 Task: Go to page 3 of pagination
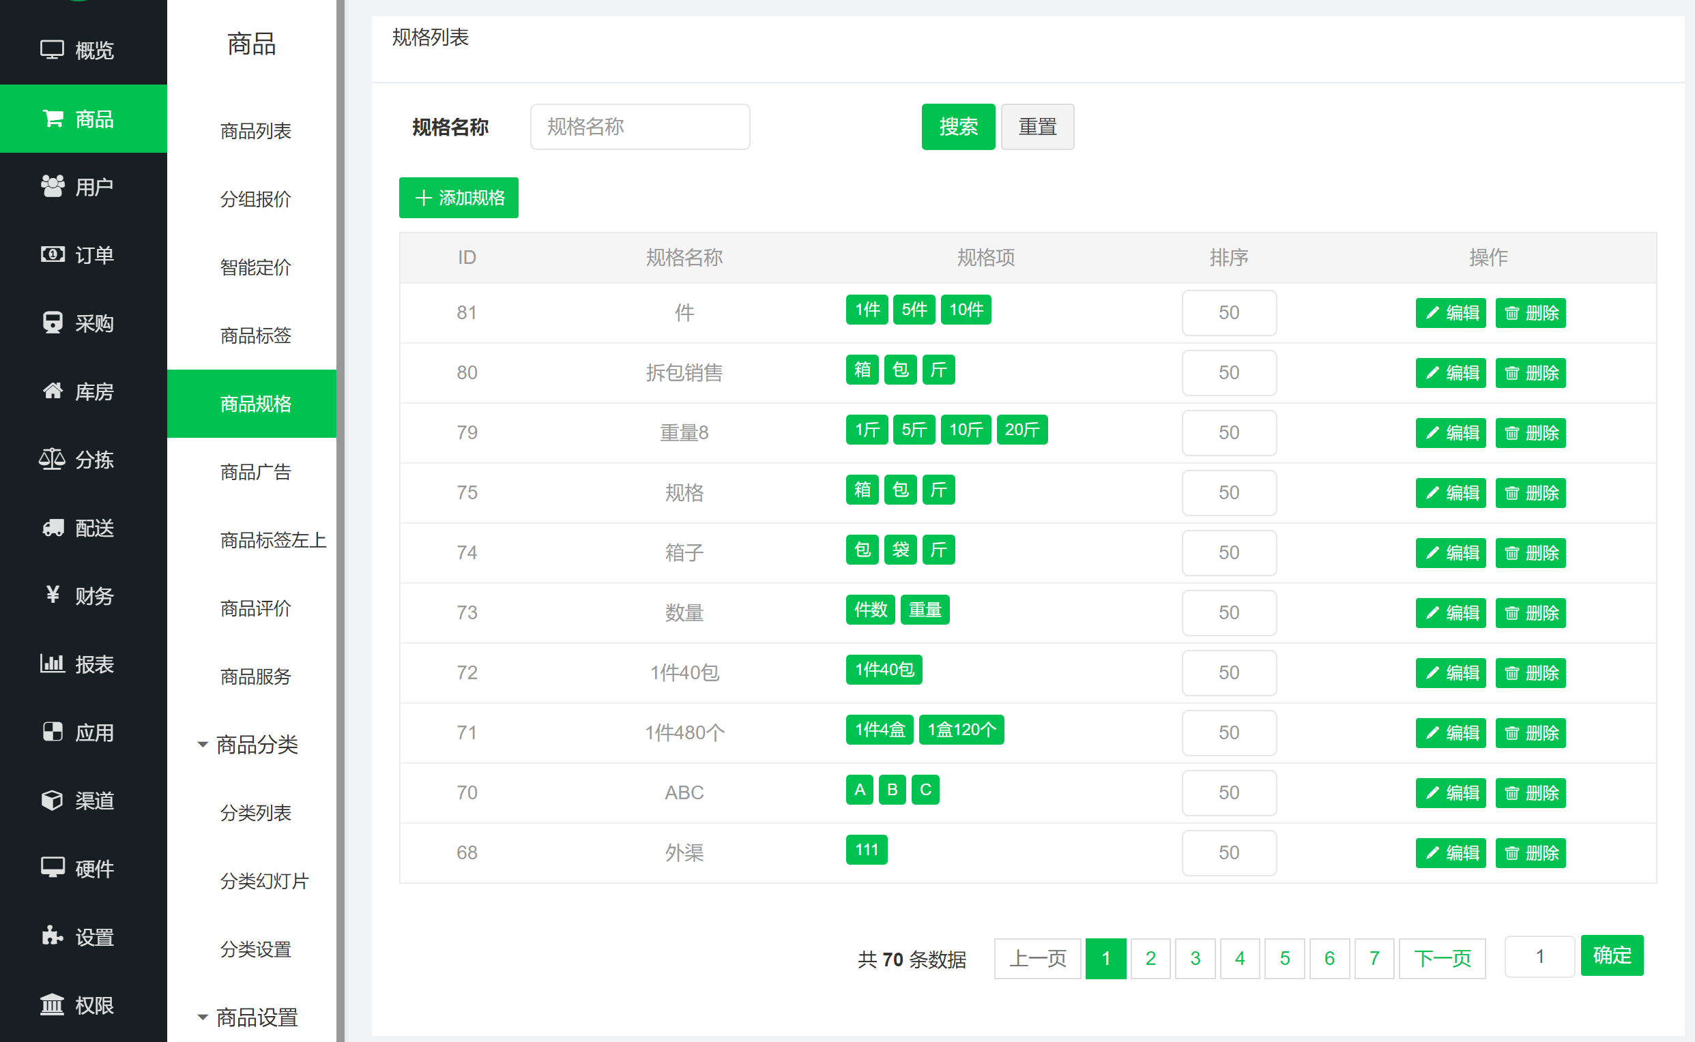[x=1195, y=958]
